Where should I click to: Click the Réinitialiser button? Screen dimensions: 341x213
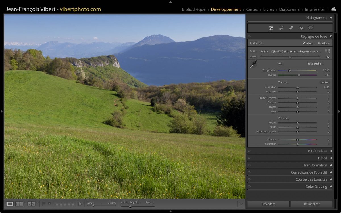(311, 204)
